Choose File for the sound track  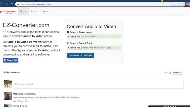point(74,48)
